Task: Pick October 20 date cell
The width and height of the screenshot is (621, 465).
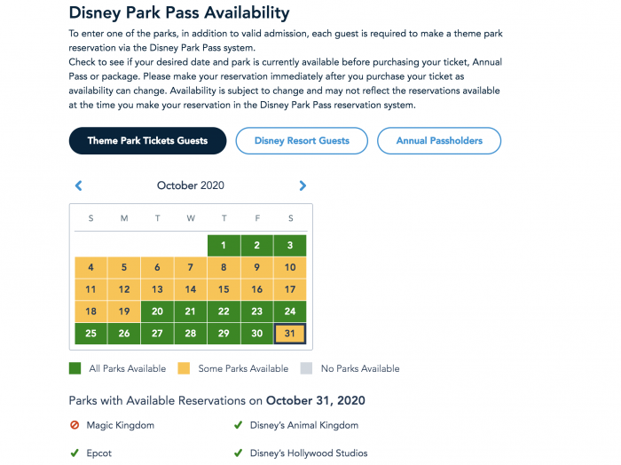Action: pos(157,311)
